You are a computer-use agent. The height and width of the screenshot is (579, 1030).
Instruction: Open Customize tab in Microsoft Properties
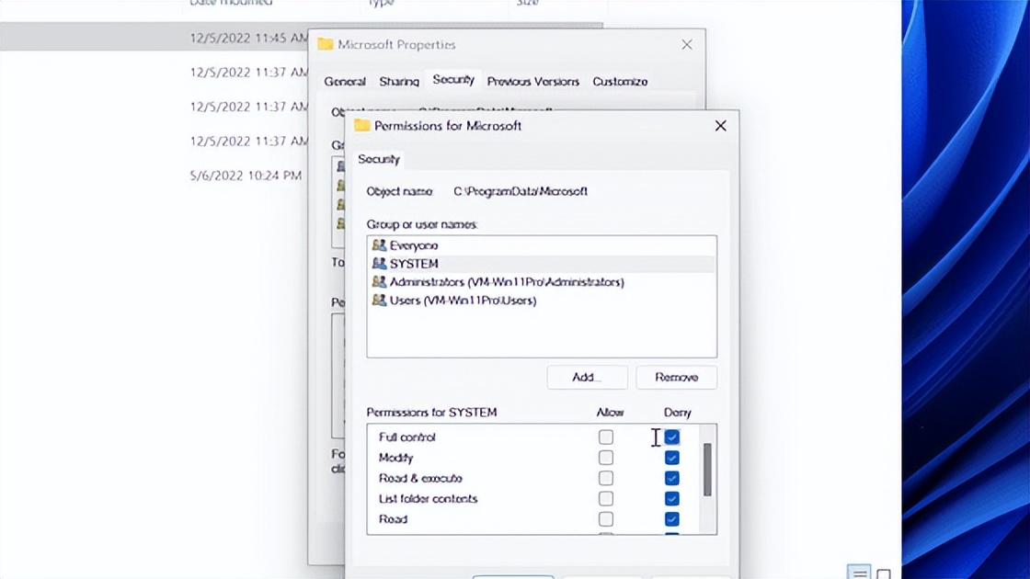pos(620,82)
